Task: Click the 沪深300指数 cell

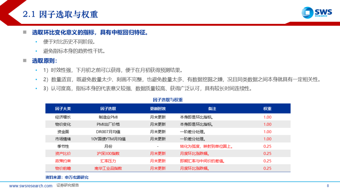Action: (108, 154)
